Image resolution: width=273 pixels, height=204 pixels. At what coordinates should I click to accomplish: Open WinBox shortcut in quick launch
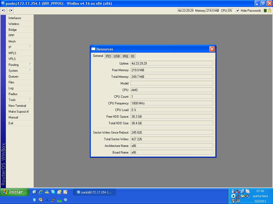tap(66, 200)
